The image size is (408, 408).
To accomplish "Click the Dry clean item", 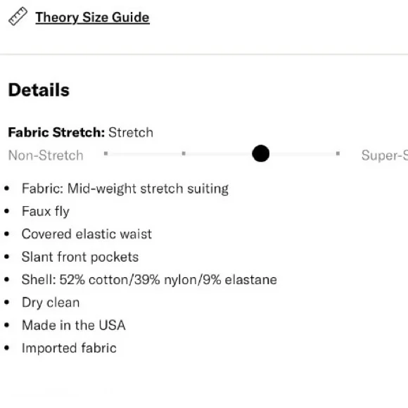I will tap(51, 302).
